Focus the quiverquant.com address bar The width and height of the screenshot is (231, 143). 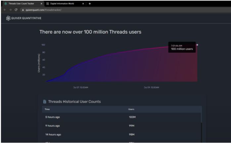click(125, 10)
